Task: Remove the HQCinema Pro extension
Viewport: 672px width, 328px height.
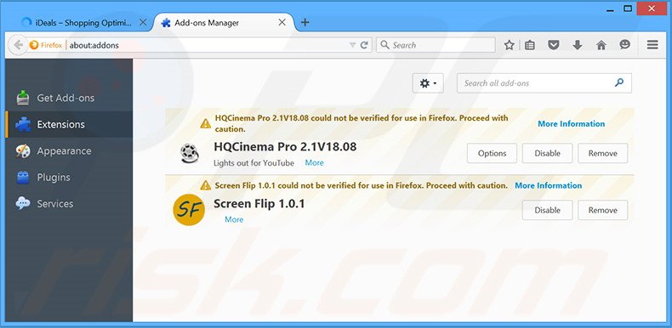Action: (602, 153)
